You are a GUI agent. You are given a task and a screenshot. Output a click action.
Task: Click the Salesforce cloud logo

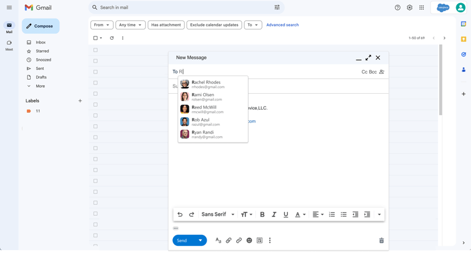[x=443, y=7]
